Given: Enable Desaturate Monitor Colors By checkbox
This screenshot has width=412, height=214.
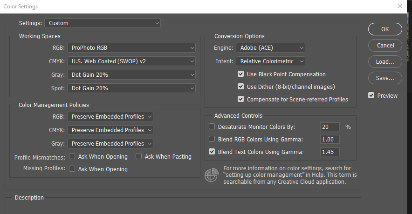Looking at the screenshot, I should pyautogui.click(x=212, y=127).
